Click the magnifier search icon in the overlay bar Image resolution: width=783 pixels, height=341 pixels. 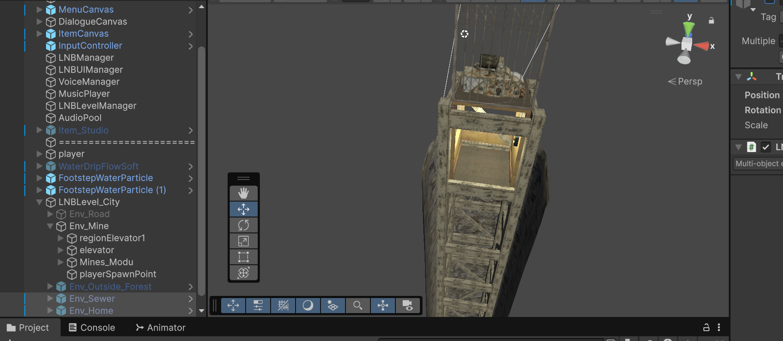tap(358, 305)
